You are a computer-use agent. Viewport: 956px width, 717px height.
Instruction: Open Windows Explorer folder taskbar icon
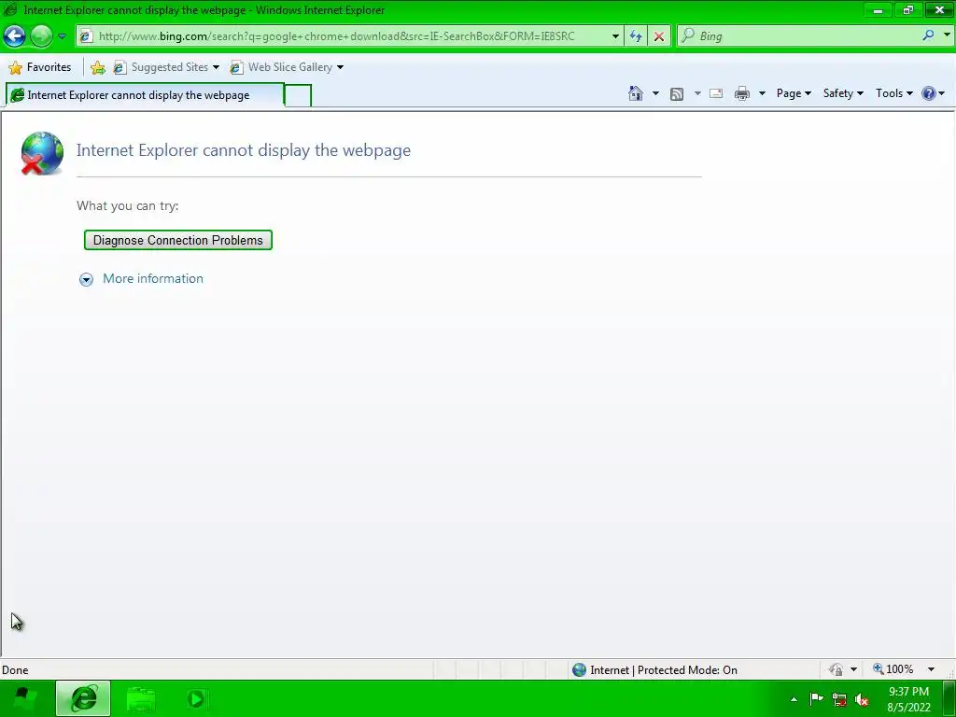[x=140, y=698]
